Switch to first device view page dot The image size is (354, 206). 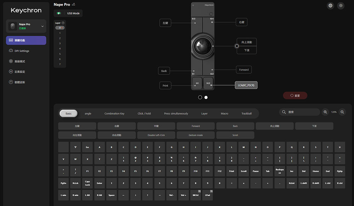[x=200, y=97]
